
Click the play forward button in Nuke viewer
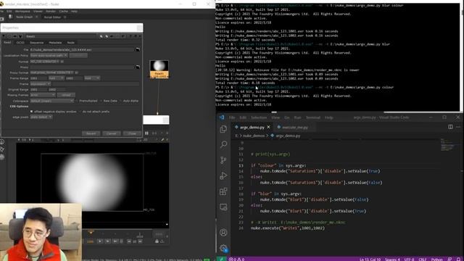[x=100, y=241]
